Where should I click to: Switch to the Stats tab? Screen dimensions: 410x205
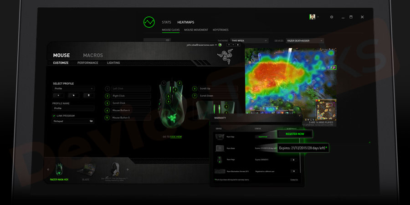[166, 22]
